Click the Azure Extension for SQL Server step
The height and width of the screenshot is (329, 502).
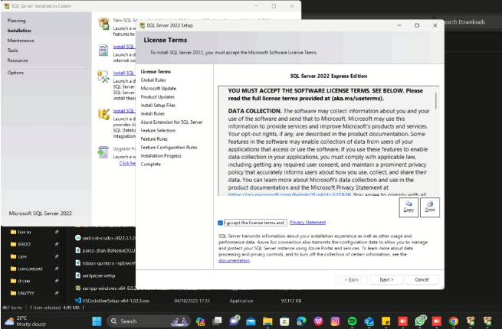pyautogui.click(x=172, y=122)
